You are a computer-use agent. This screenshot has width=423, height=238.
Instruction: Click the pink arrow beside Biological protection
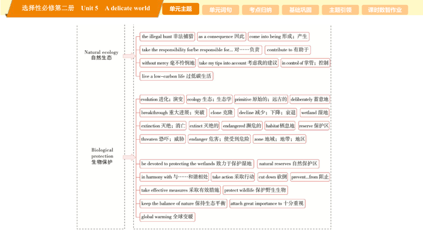129,157
